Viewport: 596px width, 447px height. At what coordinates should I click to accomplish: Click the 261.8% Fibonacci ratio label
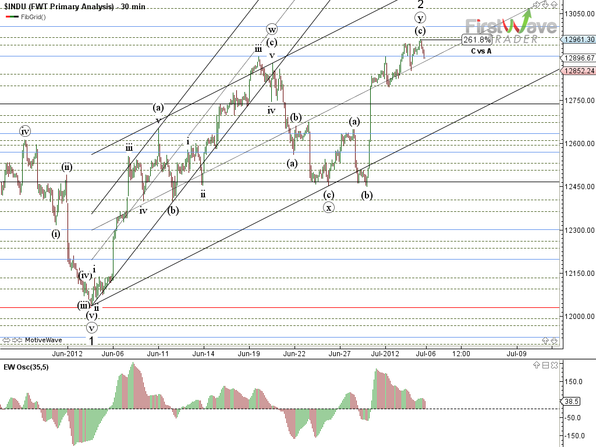pyautogui.click(x=477, y=39)
